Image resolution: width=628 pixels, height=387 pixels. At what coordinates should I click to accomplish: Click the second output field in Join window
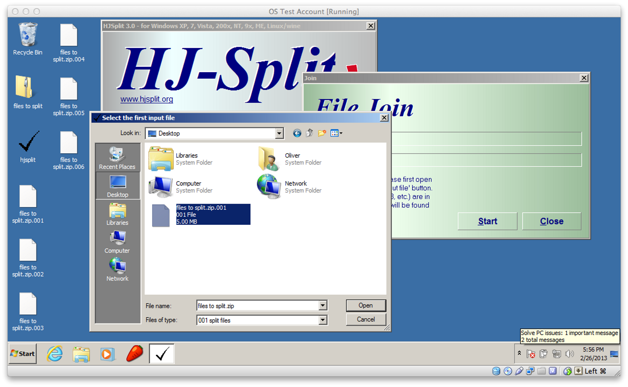click(486, 160)
